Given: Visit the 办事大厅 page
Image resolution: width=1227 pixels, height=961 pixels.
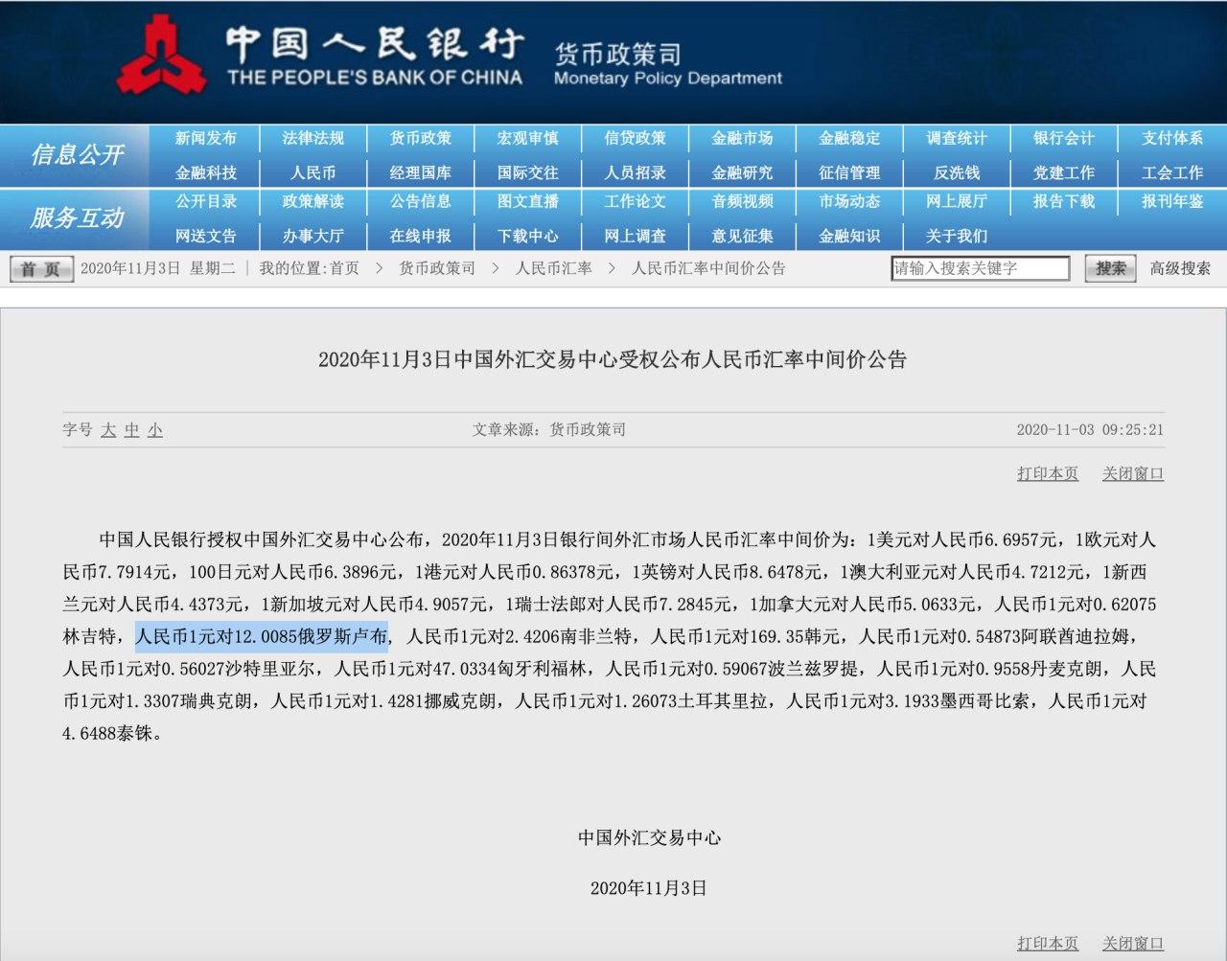Looking at the screenshot, I should pyautogui.click(x=313, y=236).
